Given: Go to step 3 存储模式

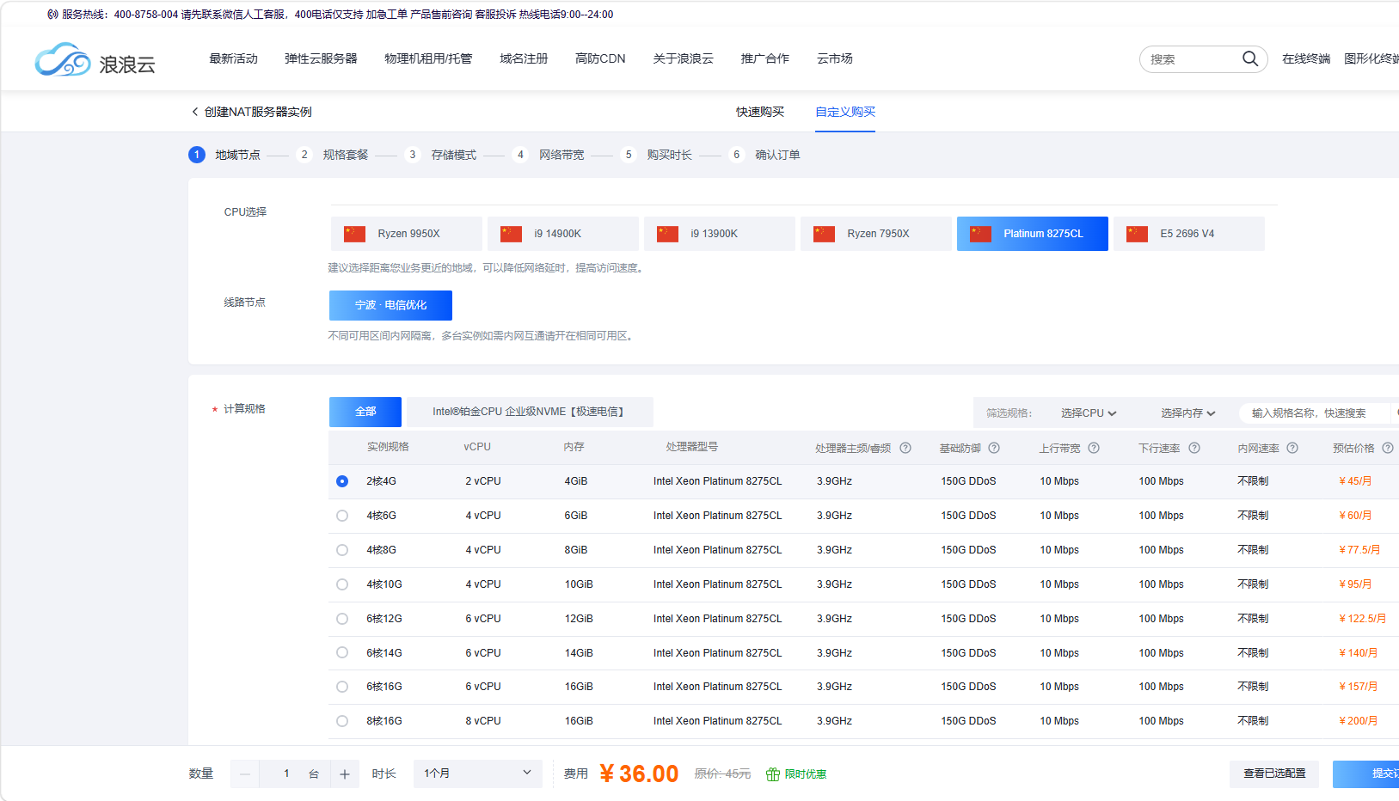Looking at the screenshot, I should tap(442, 155).
